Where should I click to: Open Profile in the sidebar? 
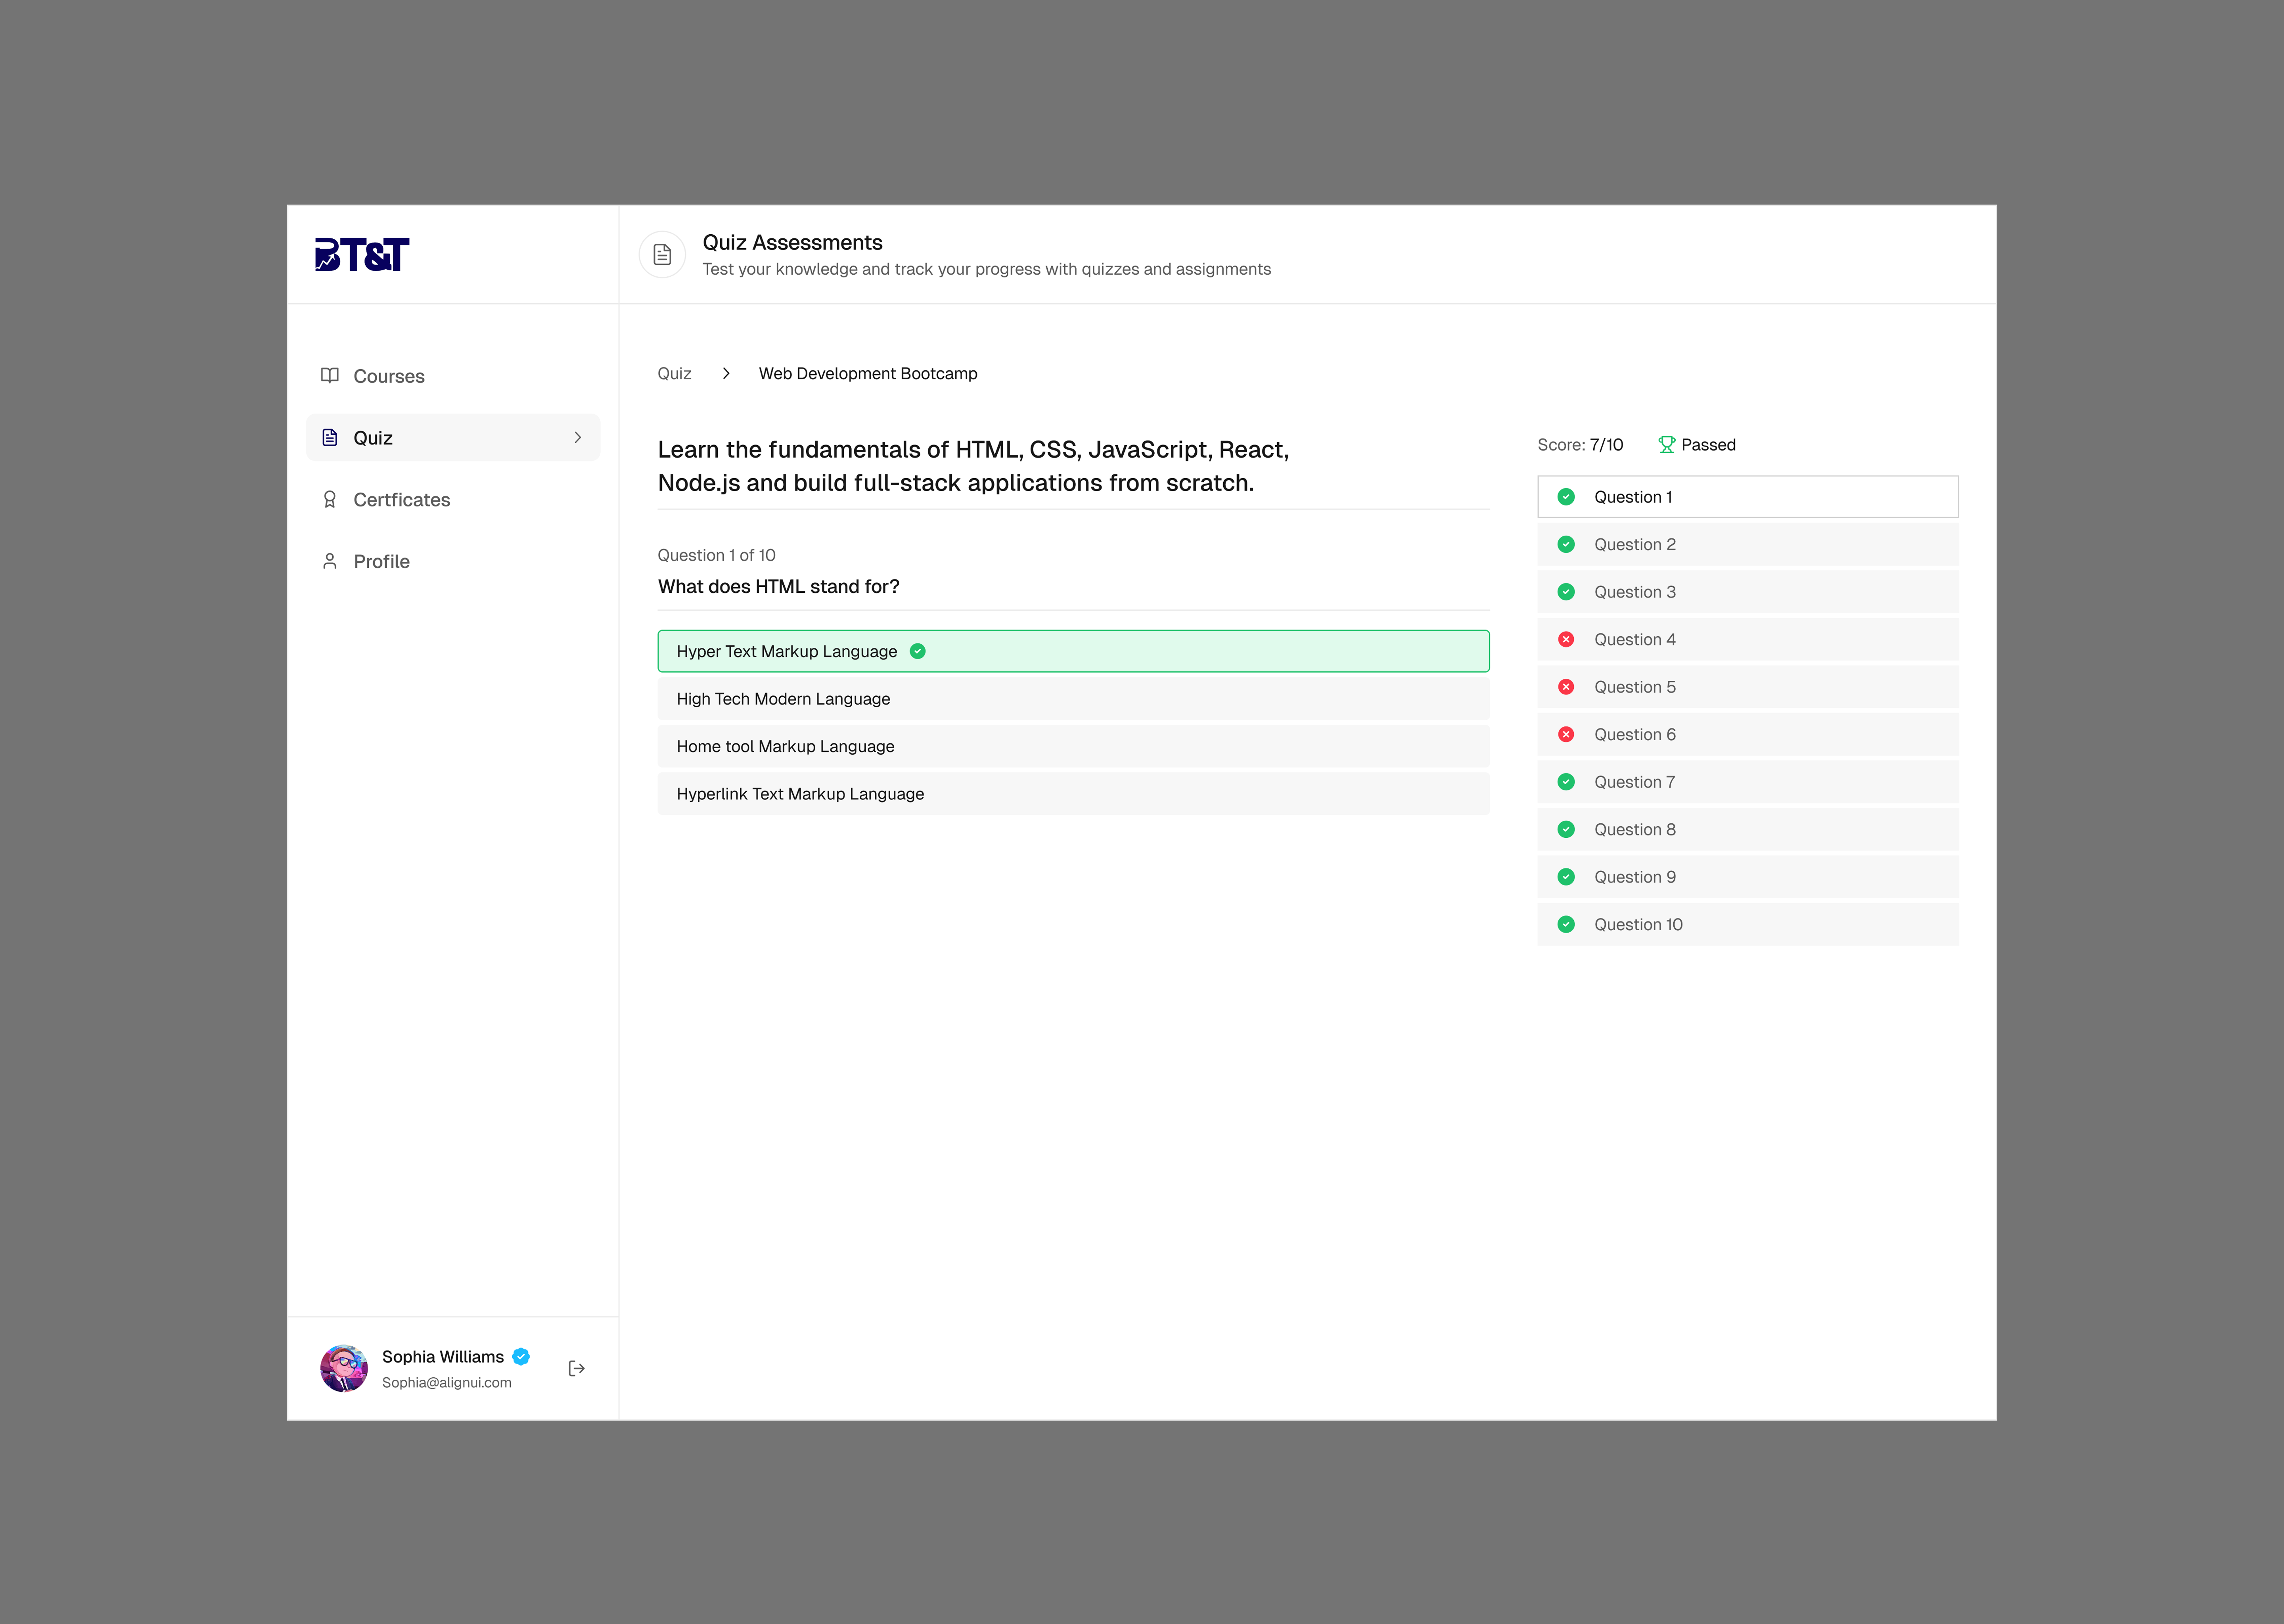[x=453, y=561]
